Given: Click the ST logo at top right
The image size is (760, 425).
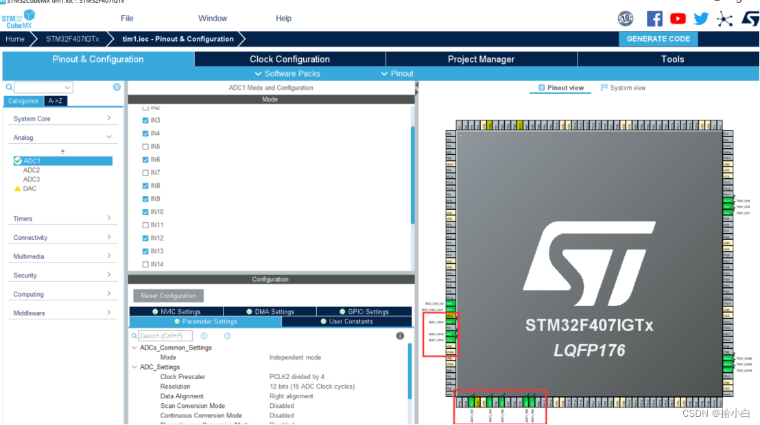Looking at the screenshot, I should (750, 19).
